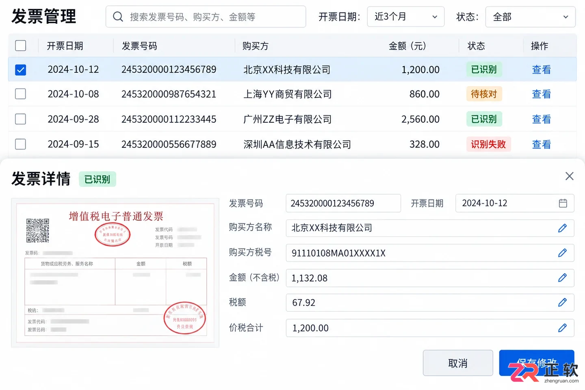
Task: Focus the invoice search box
Action: pos(206,17)
